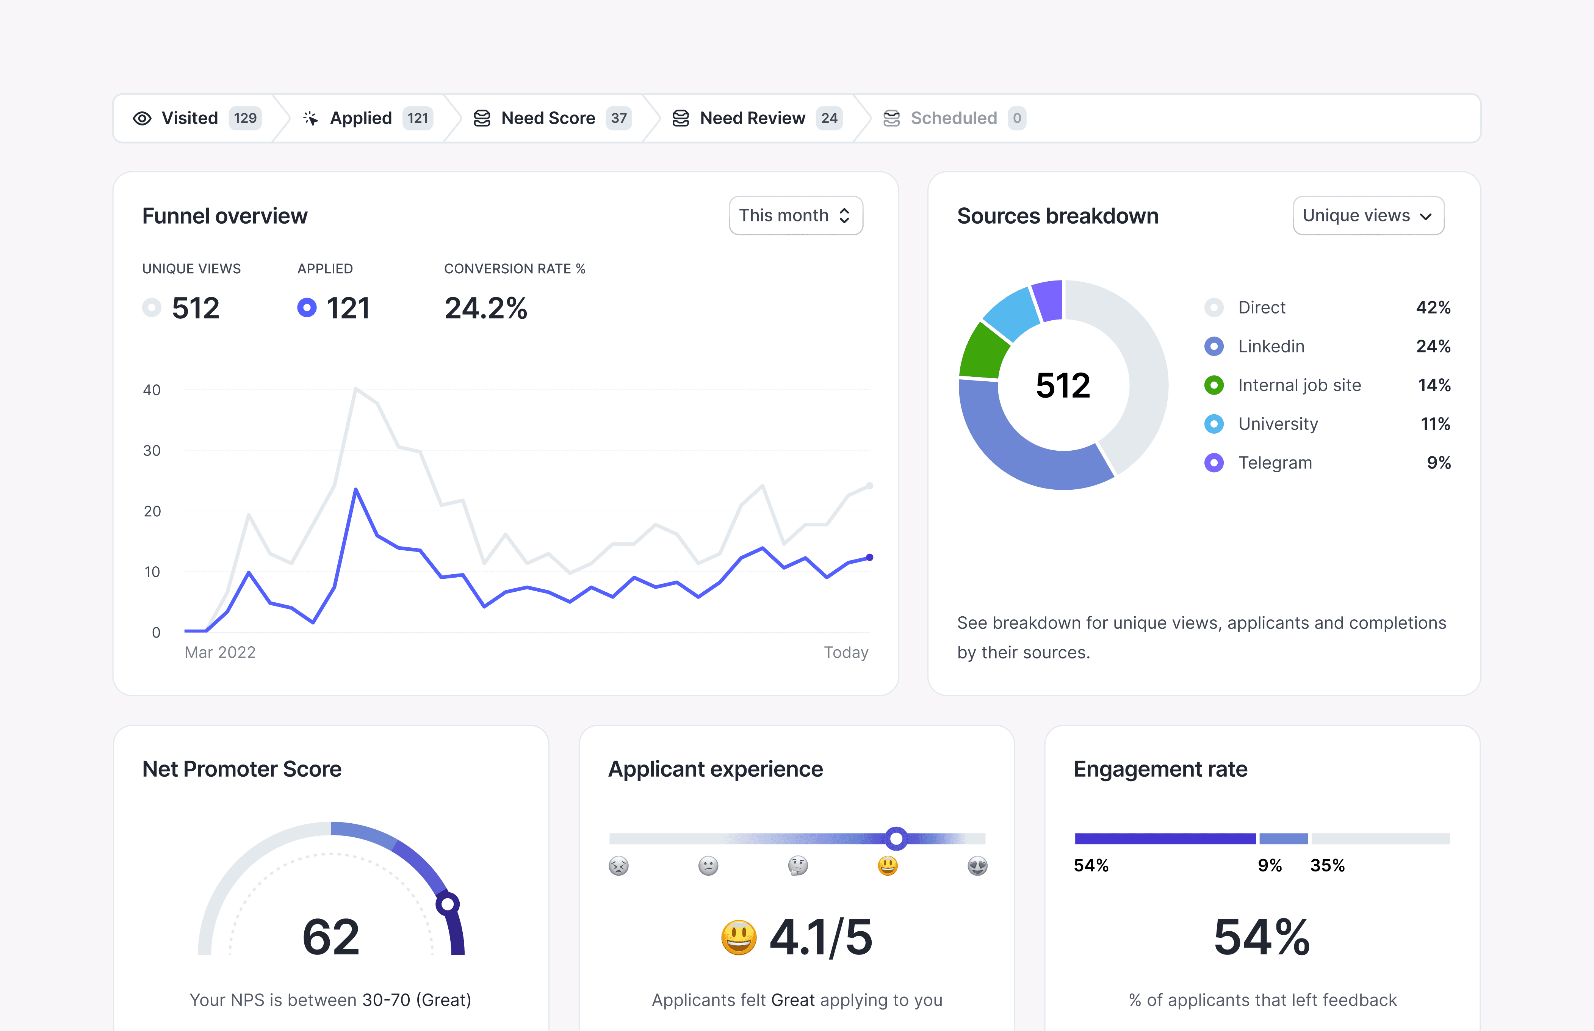Click the University source legend label

pyautogui.click(x=1278, y=424)
